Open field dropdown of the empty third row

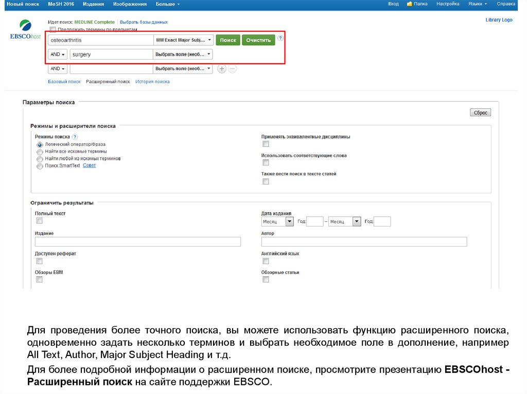coord(183,68)
